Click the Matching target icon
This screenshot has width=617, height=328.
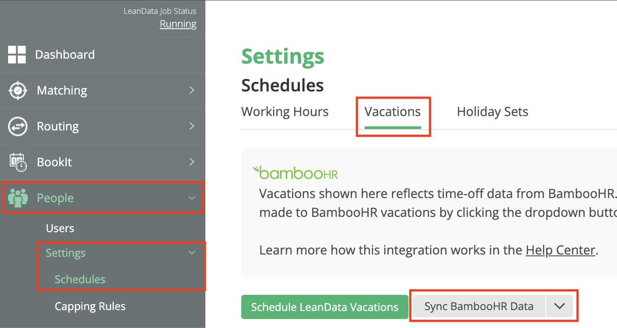click(x=17, y=91)
